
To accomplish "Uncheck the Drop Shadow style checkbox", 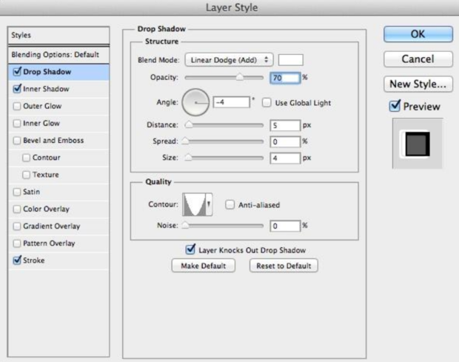I will 17,71.
